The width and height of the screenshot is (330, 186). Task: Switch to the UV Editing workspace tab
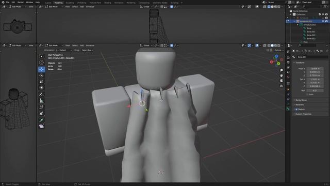click(x=81, y=3)
